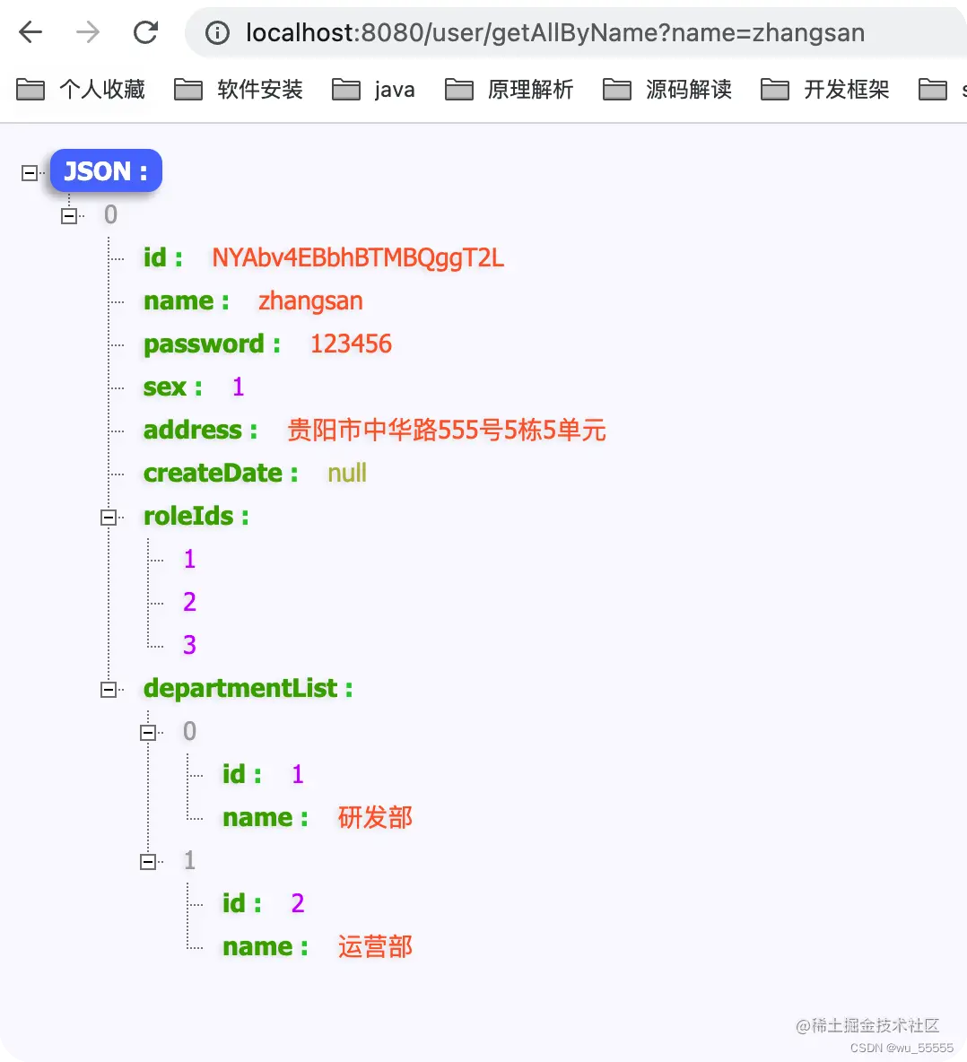Open the 原理解析 bookmark

(x=530, y=89)
